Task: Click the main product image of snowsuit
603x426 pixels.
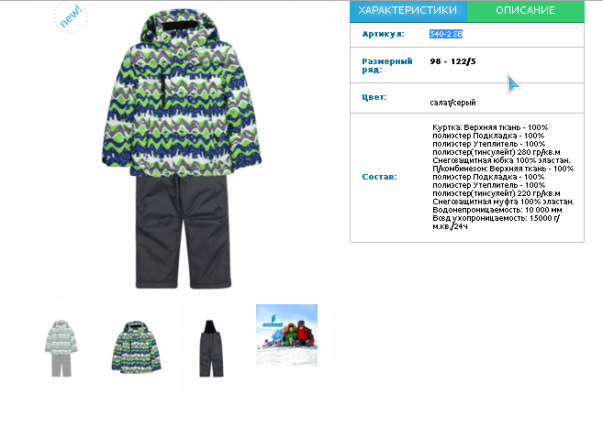Action: point(182,149)
